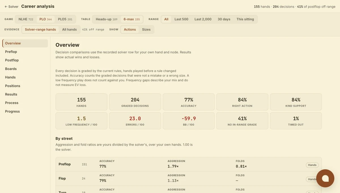340x193 pixels.
Task: Go back to Solver
Action: coord(11,6)
